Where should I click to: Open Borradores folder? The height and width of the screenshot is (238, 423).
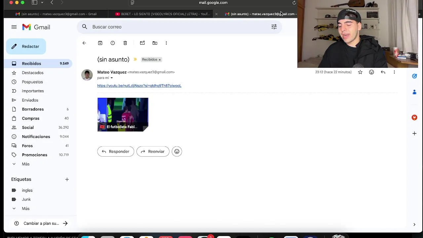(38, 109)
